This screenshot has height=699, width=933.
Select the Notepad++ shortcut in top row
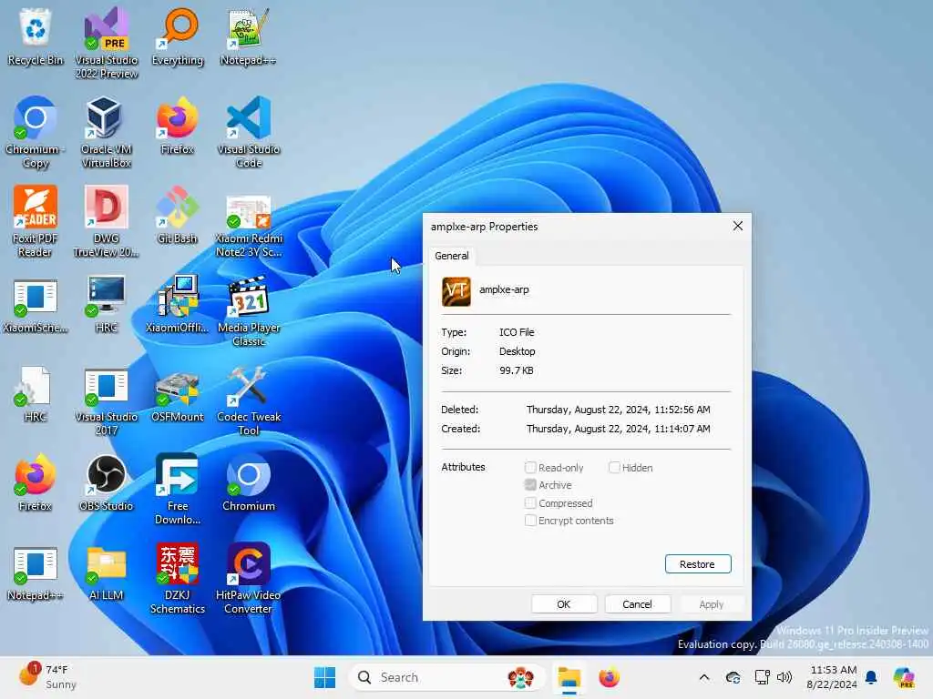click(x=248, y=36)
